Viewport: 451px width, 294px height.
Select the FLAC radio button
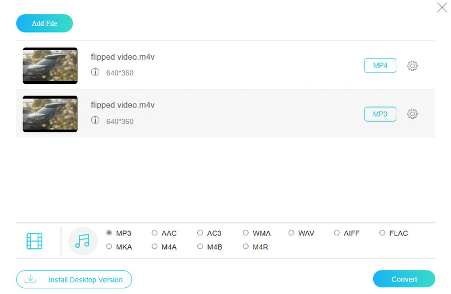(x=383, y=233)
